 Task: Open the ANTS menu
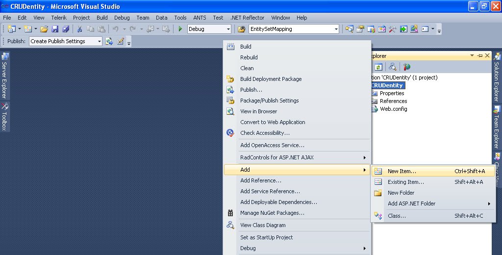coord(200,18)
